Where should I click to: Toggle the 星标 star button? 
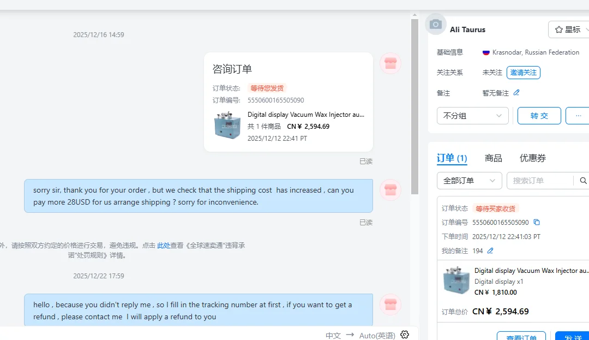click(569, 29)
